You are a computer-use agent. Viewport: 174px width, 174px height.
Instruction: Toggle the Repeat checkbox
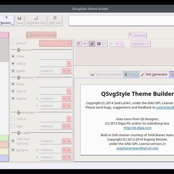[x=13, y=98]
